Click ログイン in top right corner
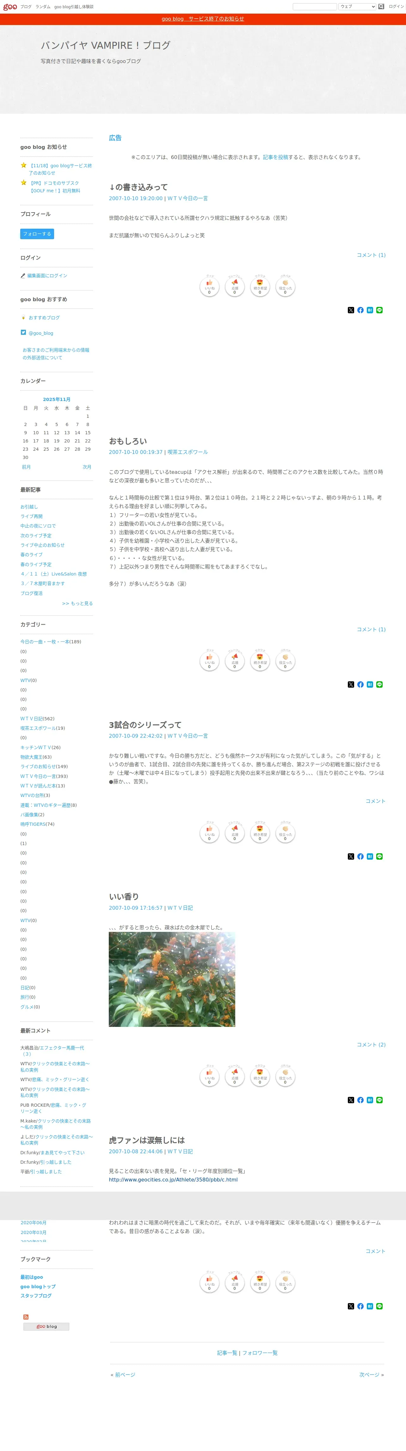 pyautogui.click(x=396, y=7)
